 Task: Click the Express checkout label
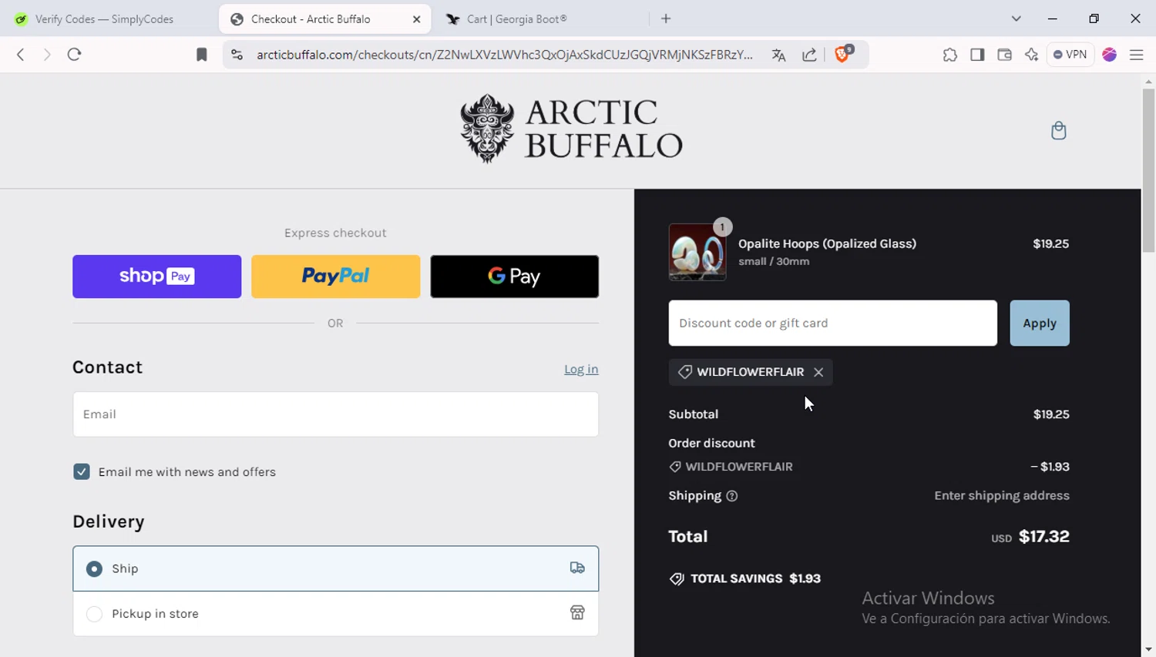[335, 233]
